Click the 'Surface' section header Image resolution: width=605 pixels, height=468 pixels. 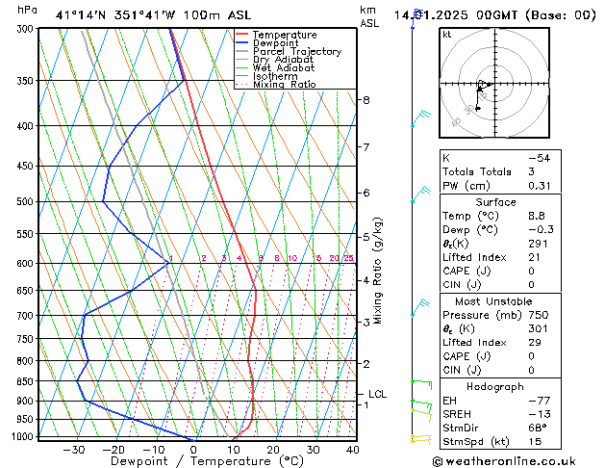pos(495,202)
